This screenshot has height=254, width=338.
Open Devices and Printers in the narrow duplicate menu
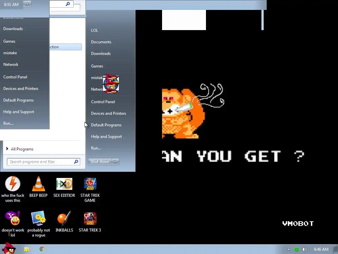tap(21, 89)
